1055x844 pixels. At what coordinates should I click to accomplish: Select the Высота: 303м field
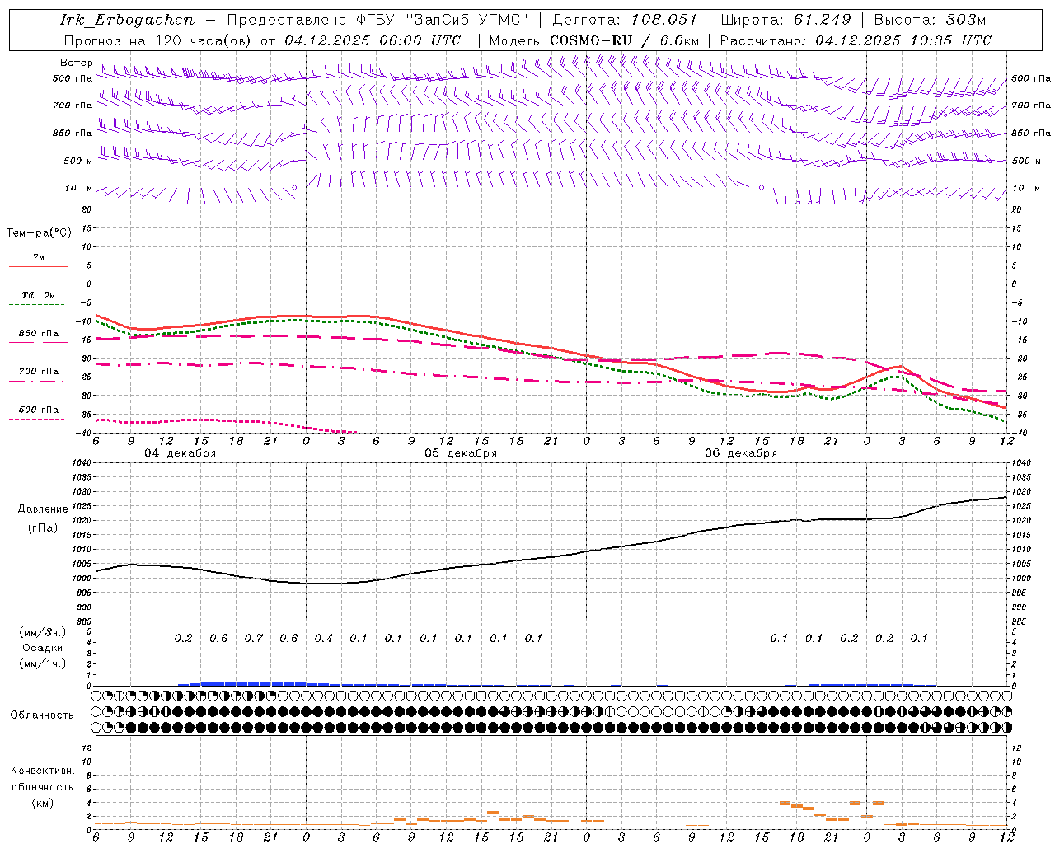tap(929, 20)
